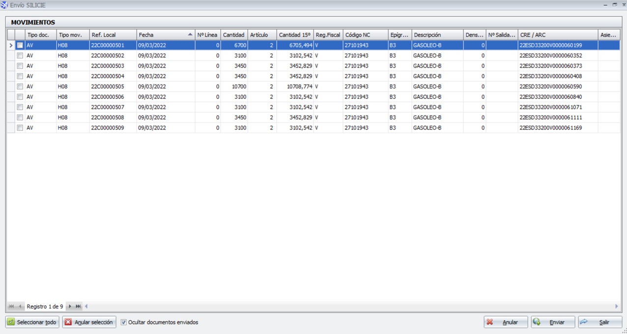Go to the next record arrow
The height and width of the screenshot is (334, 627).
70,306
